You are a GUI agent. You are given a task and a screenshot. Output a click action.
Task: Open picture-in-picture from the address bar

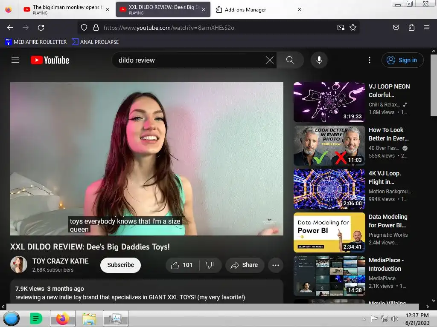341,28
